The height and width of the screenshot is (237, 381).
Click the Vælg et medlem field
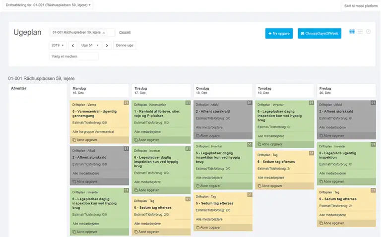(x=73, y=56)
